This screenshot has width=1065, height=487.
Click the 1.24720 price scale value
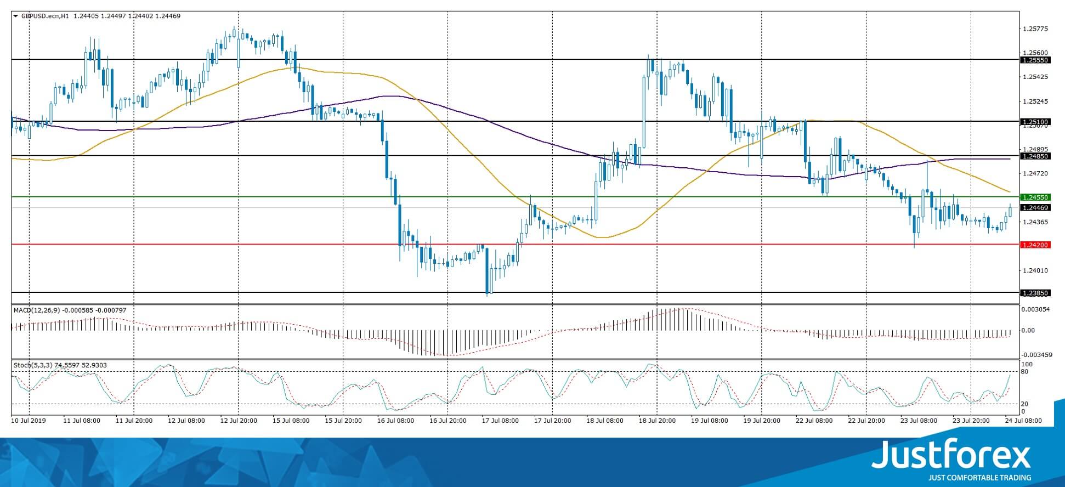(x=1036, y=173)
